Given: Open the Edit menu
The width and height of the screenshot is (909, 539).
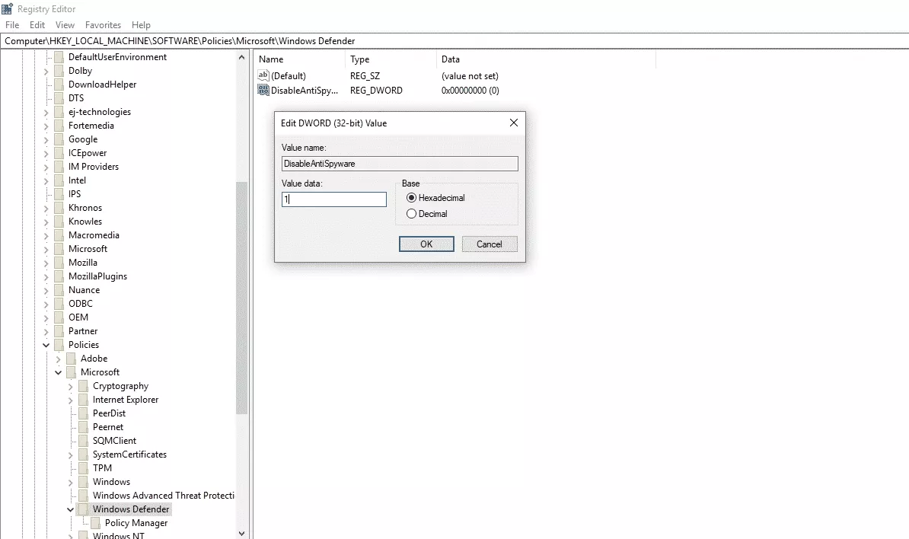Looking at the screenshot, I should tap(37, 25).
